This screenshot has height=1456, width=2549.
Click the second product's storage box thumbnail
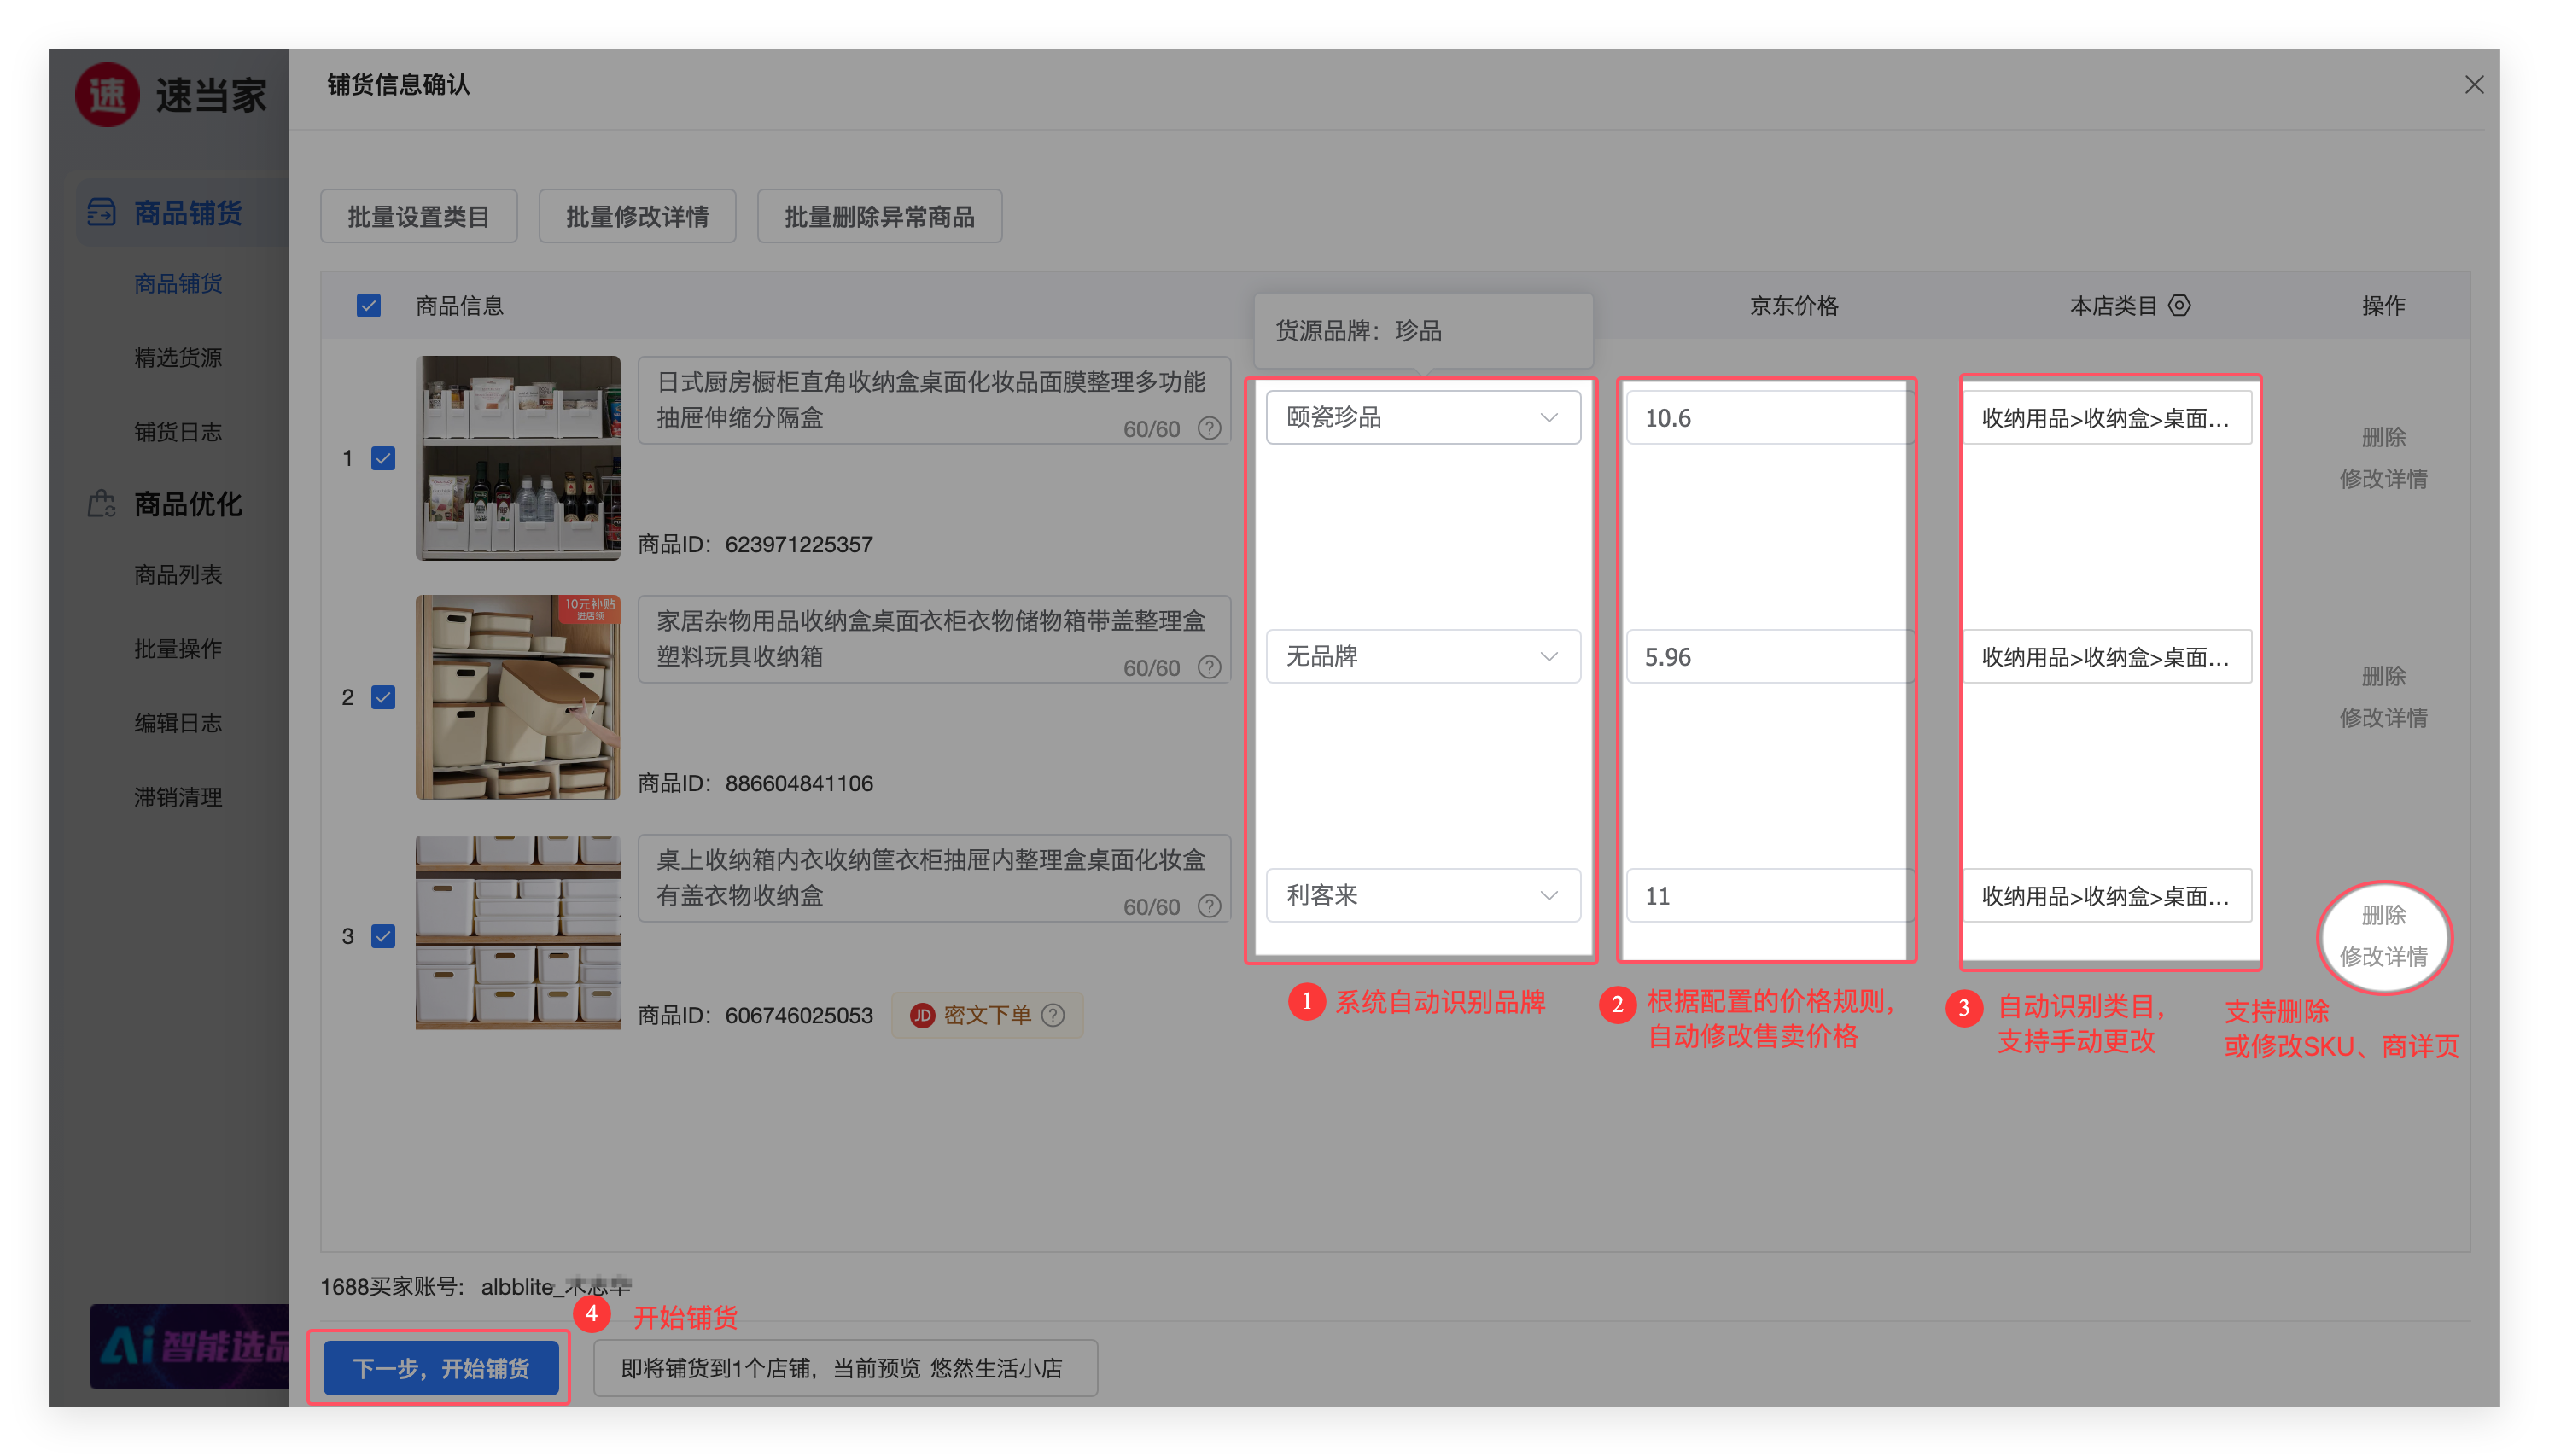tap(517, 697)
